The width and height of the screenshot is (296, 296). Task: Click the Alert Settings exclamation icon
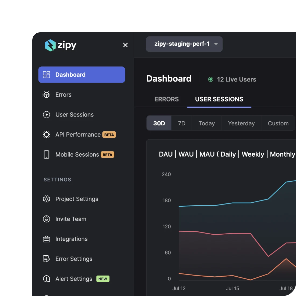47,279
